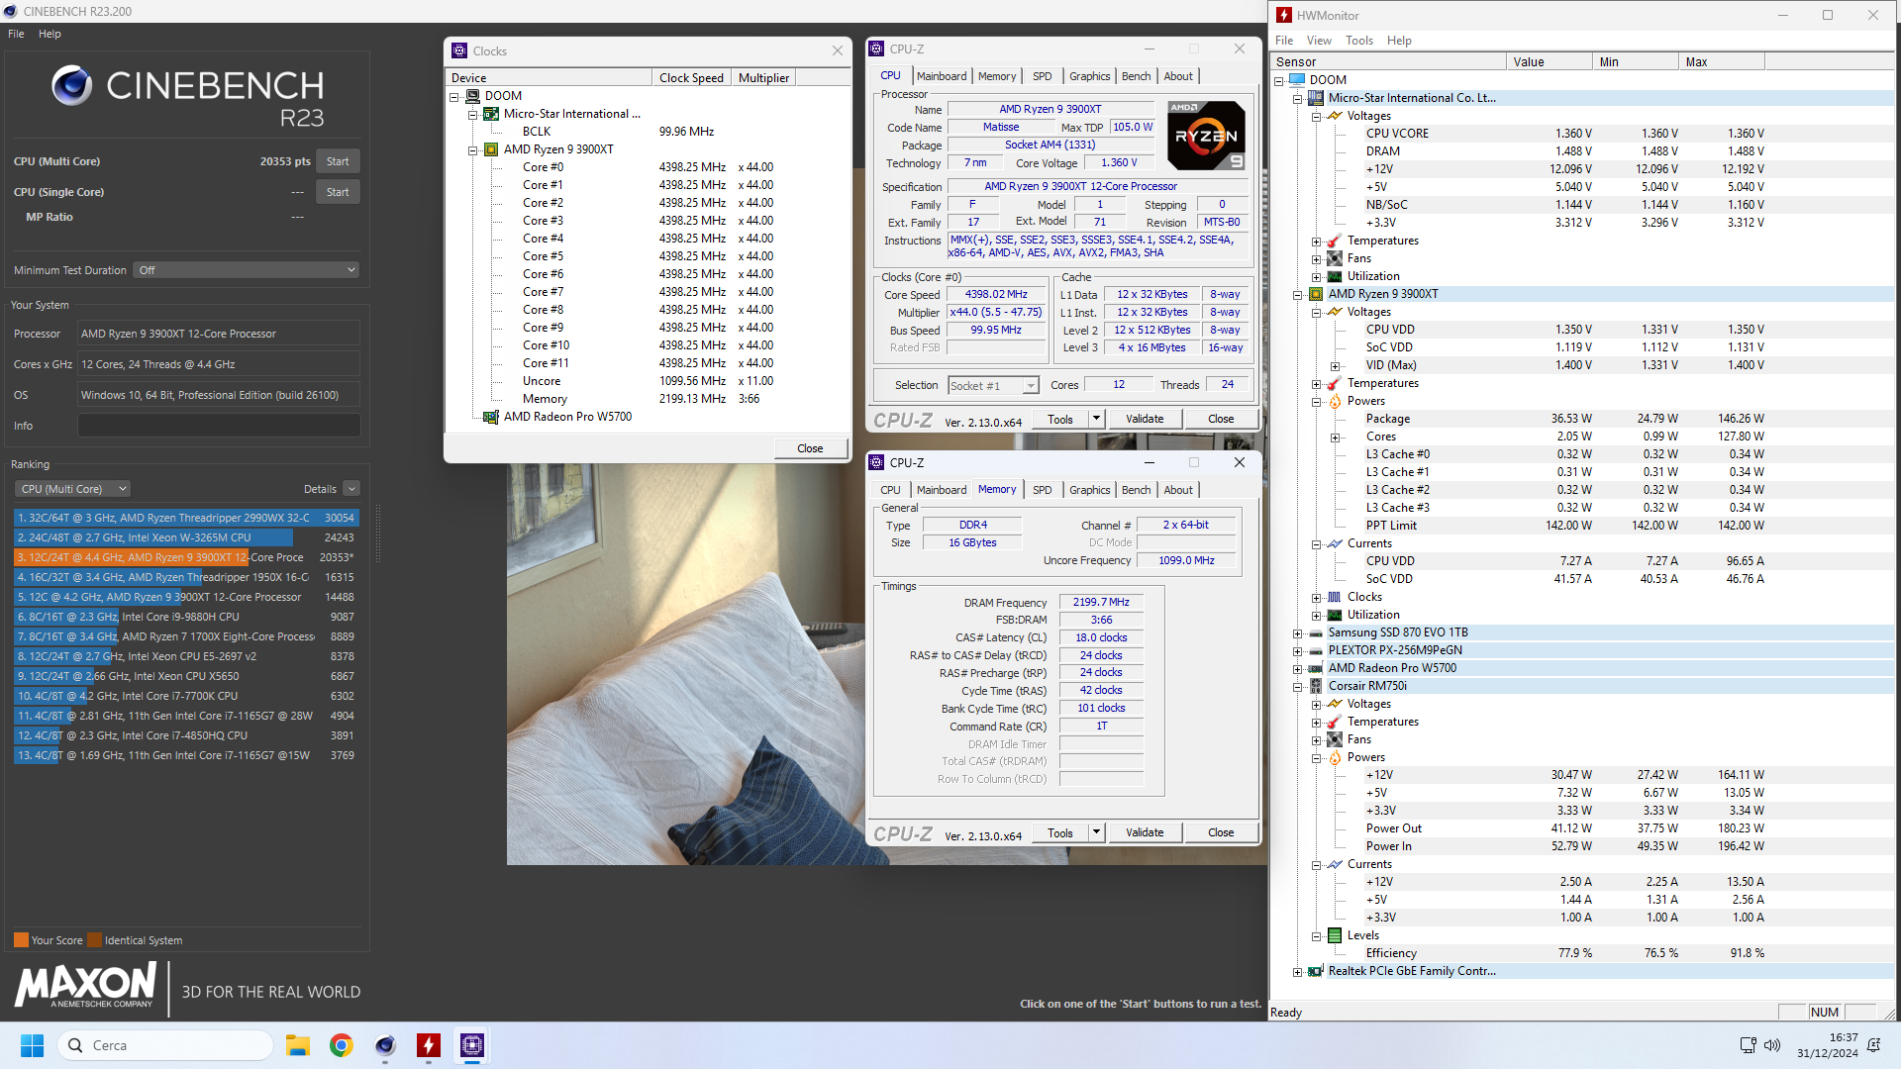Collapse the DOOM node in Clocks window

pyautogui.click(x=454, y=96)
